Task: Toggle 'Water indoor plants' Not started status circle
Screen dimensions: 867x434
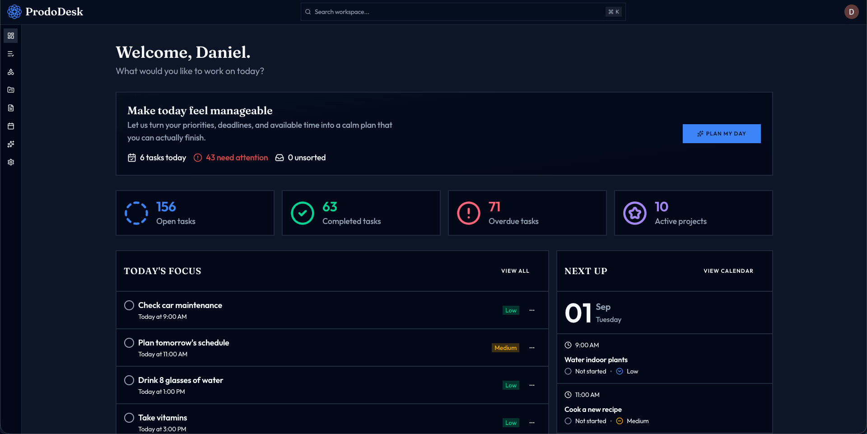Action: click(568, 371)
